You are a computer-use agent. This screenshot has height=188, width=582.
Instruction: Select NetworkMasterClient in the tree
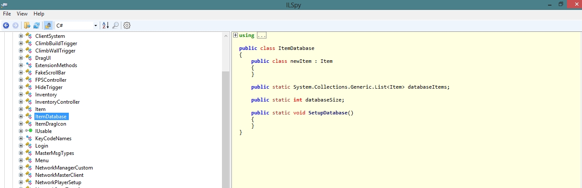click(x=59, y=175)
